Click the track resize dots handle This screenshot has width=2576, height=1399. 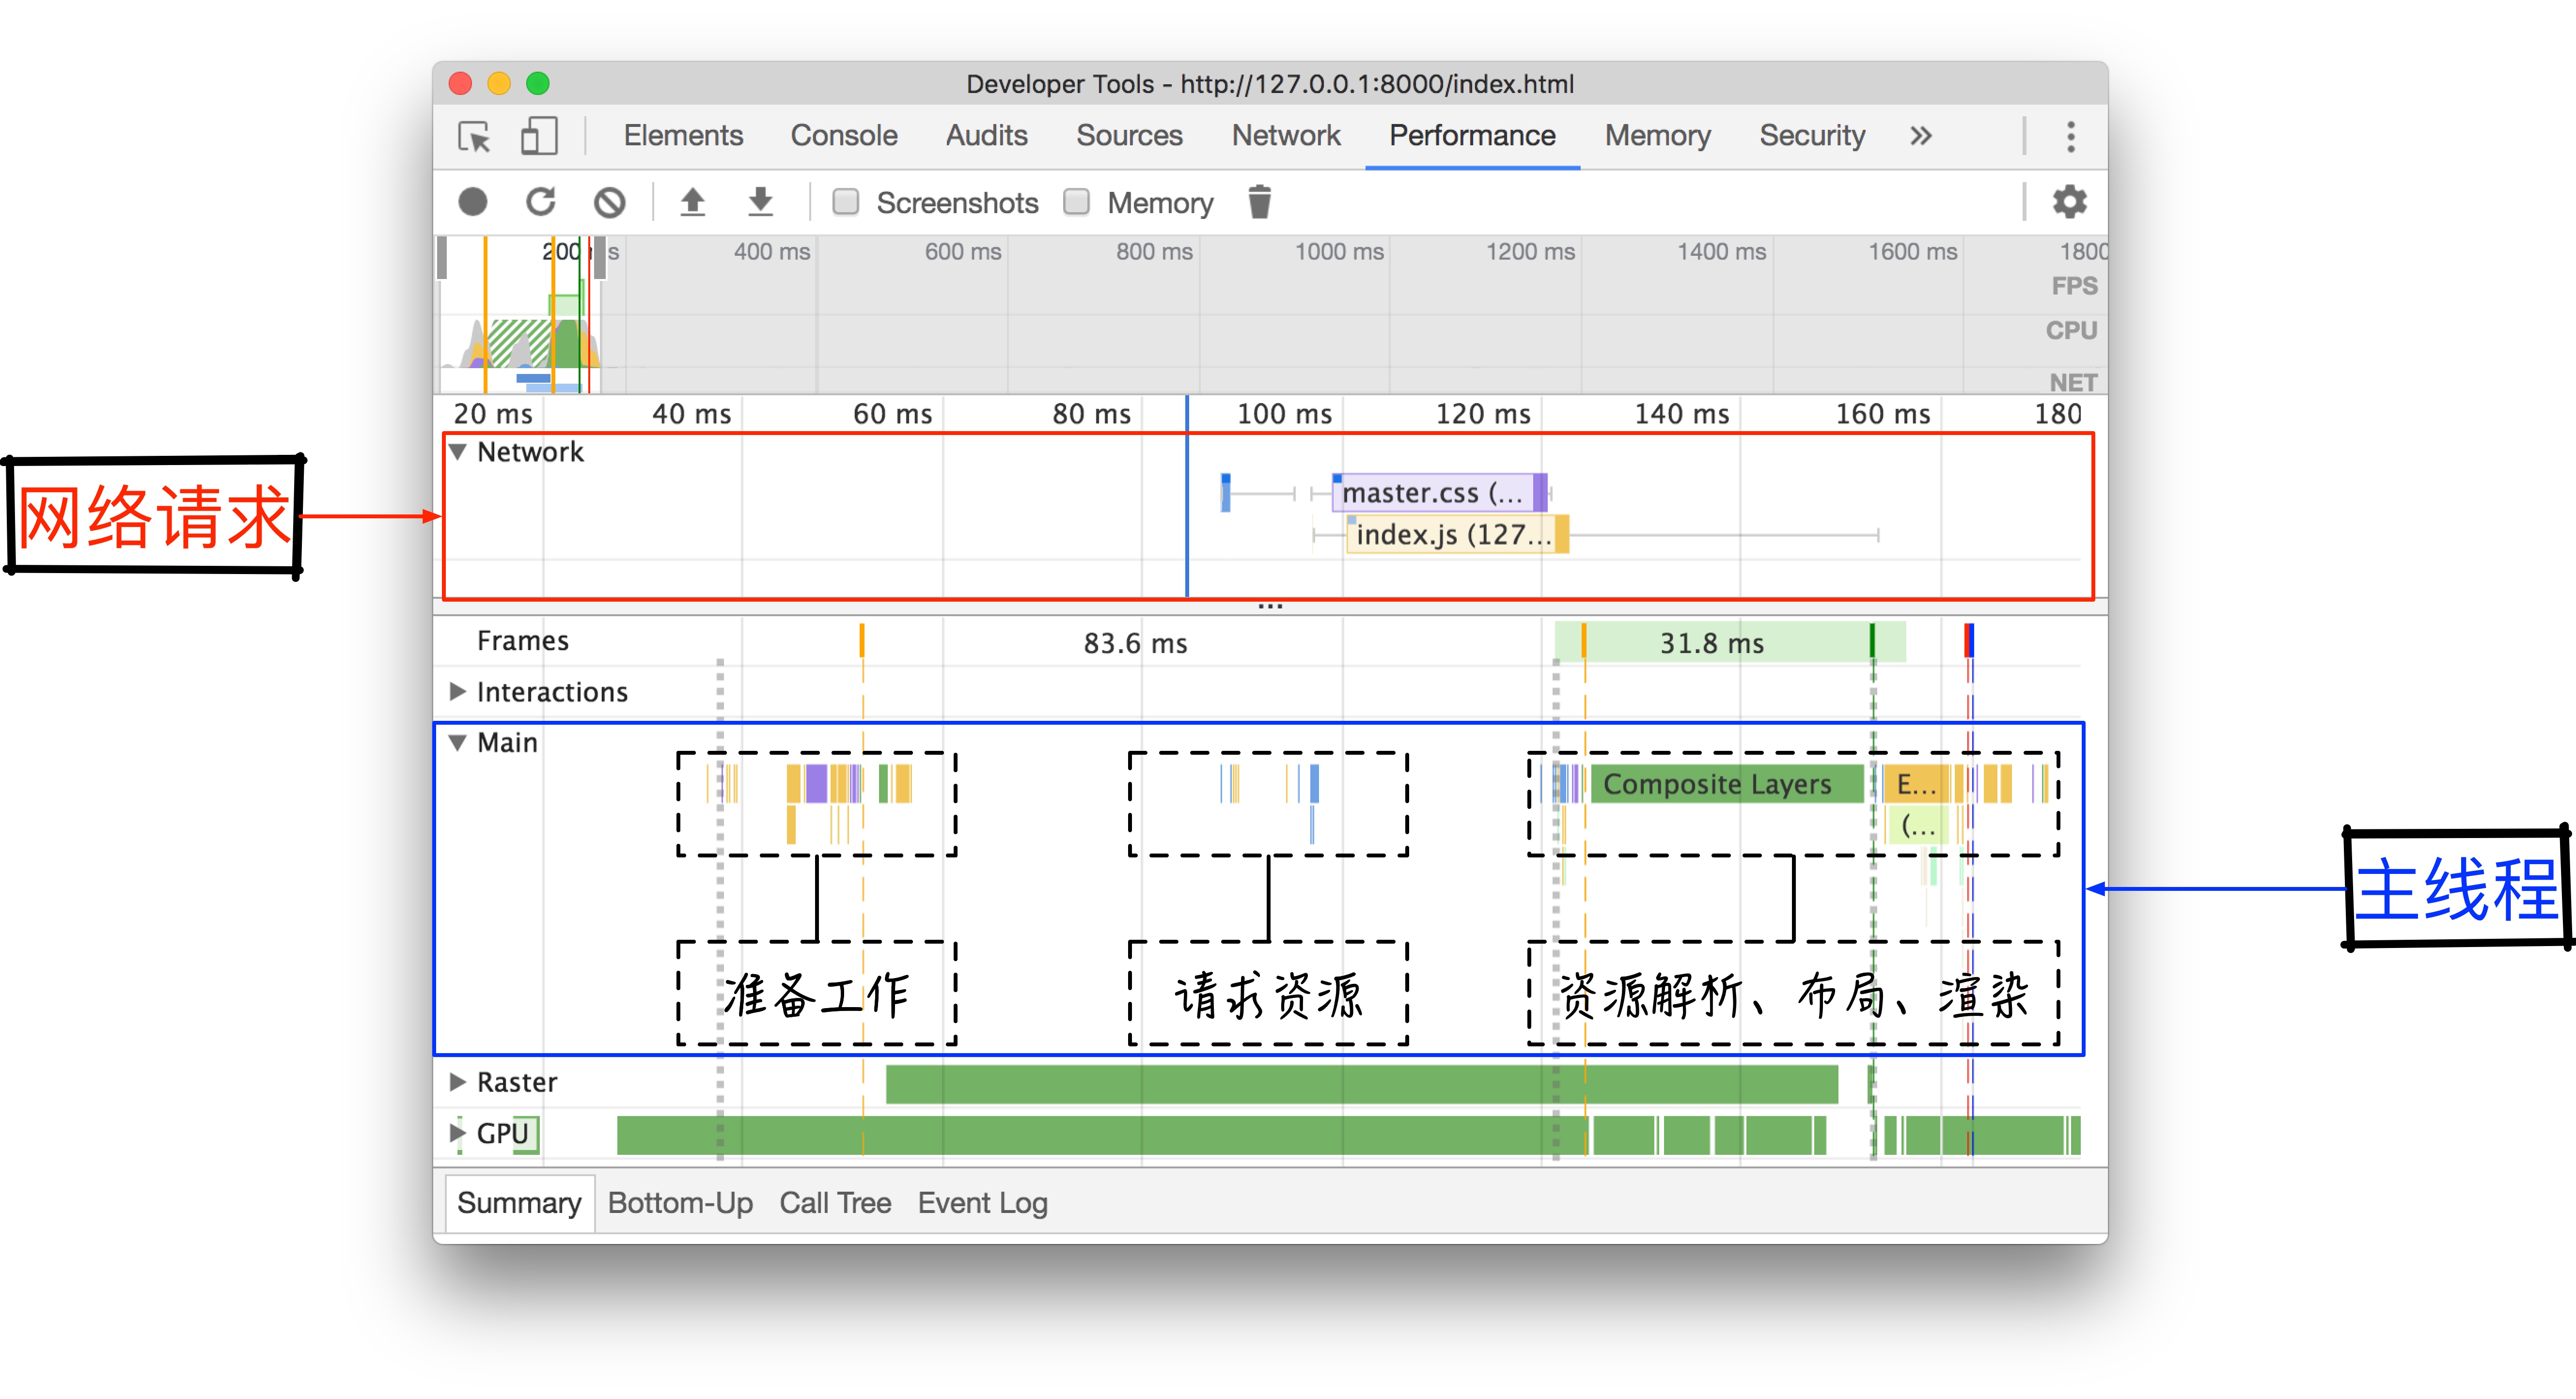[x=1270, y=606]
